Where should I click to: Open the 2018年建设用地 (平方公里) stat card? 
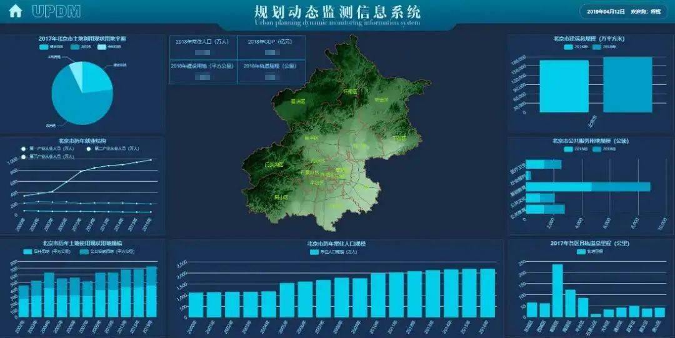(x=203, y=71)
